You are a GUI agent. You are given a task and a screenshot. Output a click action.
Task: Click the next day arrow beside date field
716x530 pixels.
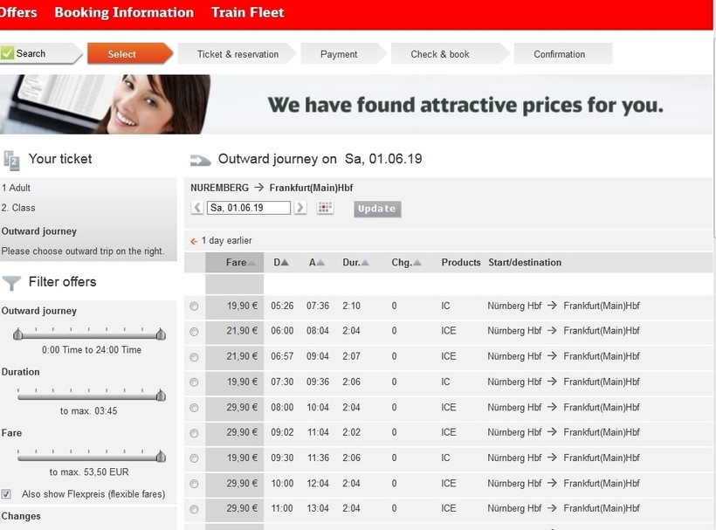[300, 208]
